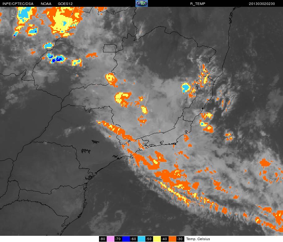Click the cyan -60 to -50 legend swatch
The image size is (283, 242).
tap(142, 239)
